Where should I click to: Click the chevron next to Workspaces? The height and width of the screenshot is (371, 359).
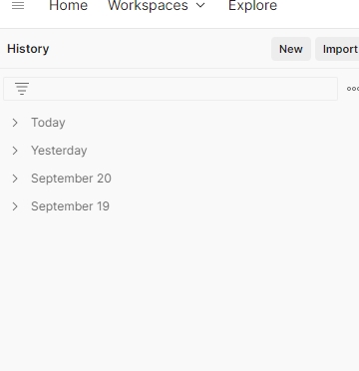coord(200,6)
